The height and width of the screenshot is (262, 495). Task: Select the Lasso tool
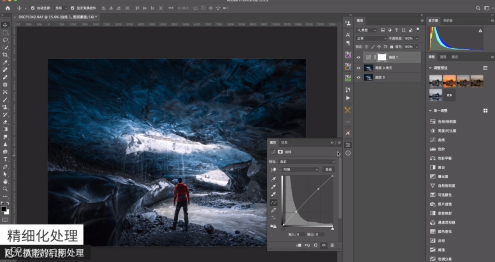[5, 40]
